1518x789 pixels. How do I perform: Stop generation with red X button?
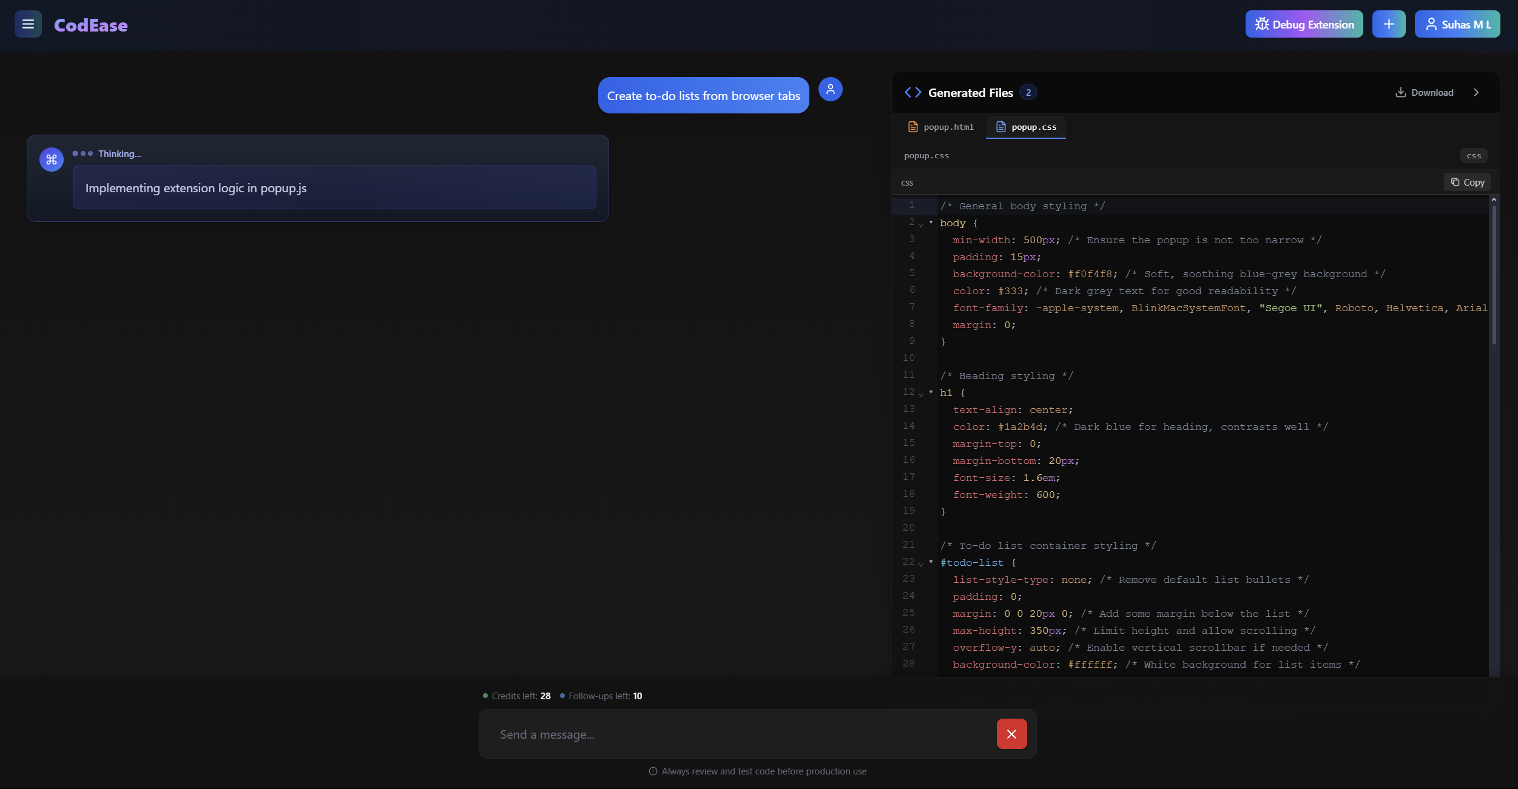(x=1011, y=734)
